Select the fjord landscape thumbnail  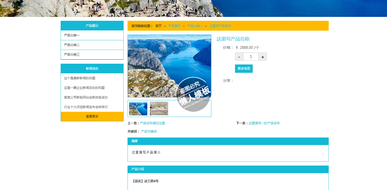click(x=138, y=109)
